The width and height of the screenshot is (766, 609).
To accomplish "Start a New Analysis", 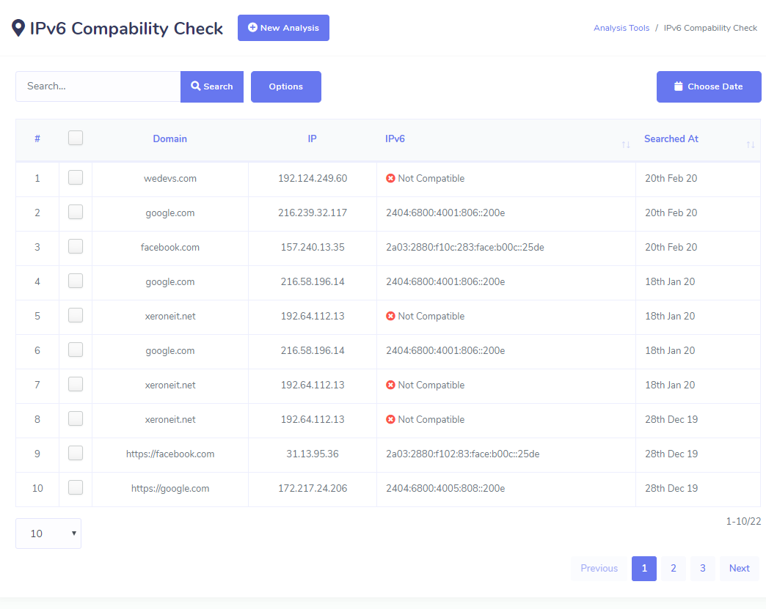I will click(x=283, y=28).
